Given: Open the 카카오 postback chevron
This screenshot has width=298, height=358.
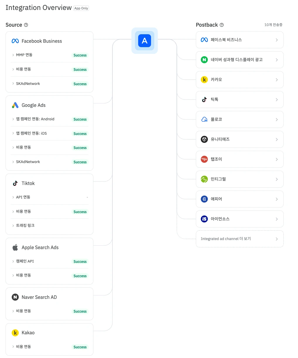Looking at the screenshot, I should (277, 80).
